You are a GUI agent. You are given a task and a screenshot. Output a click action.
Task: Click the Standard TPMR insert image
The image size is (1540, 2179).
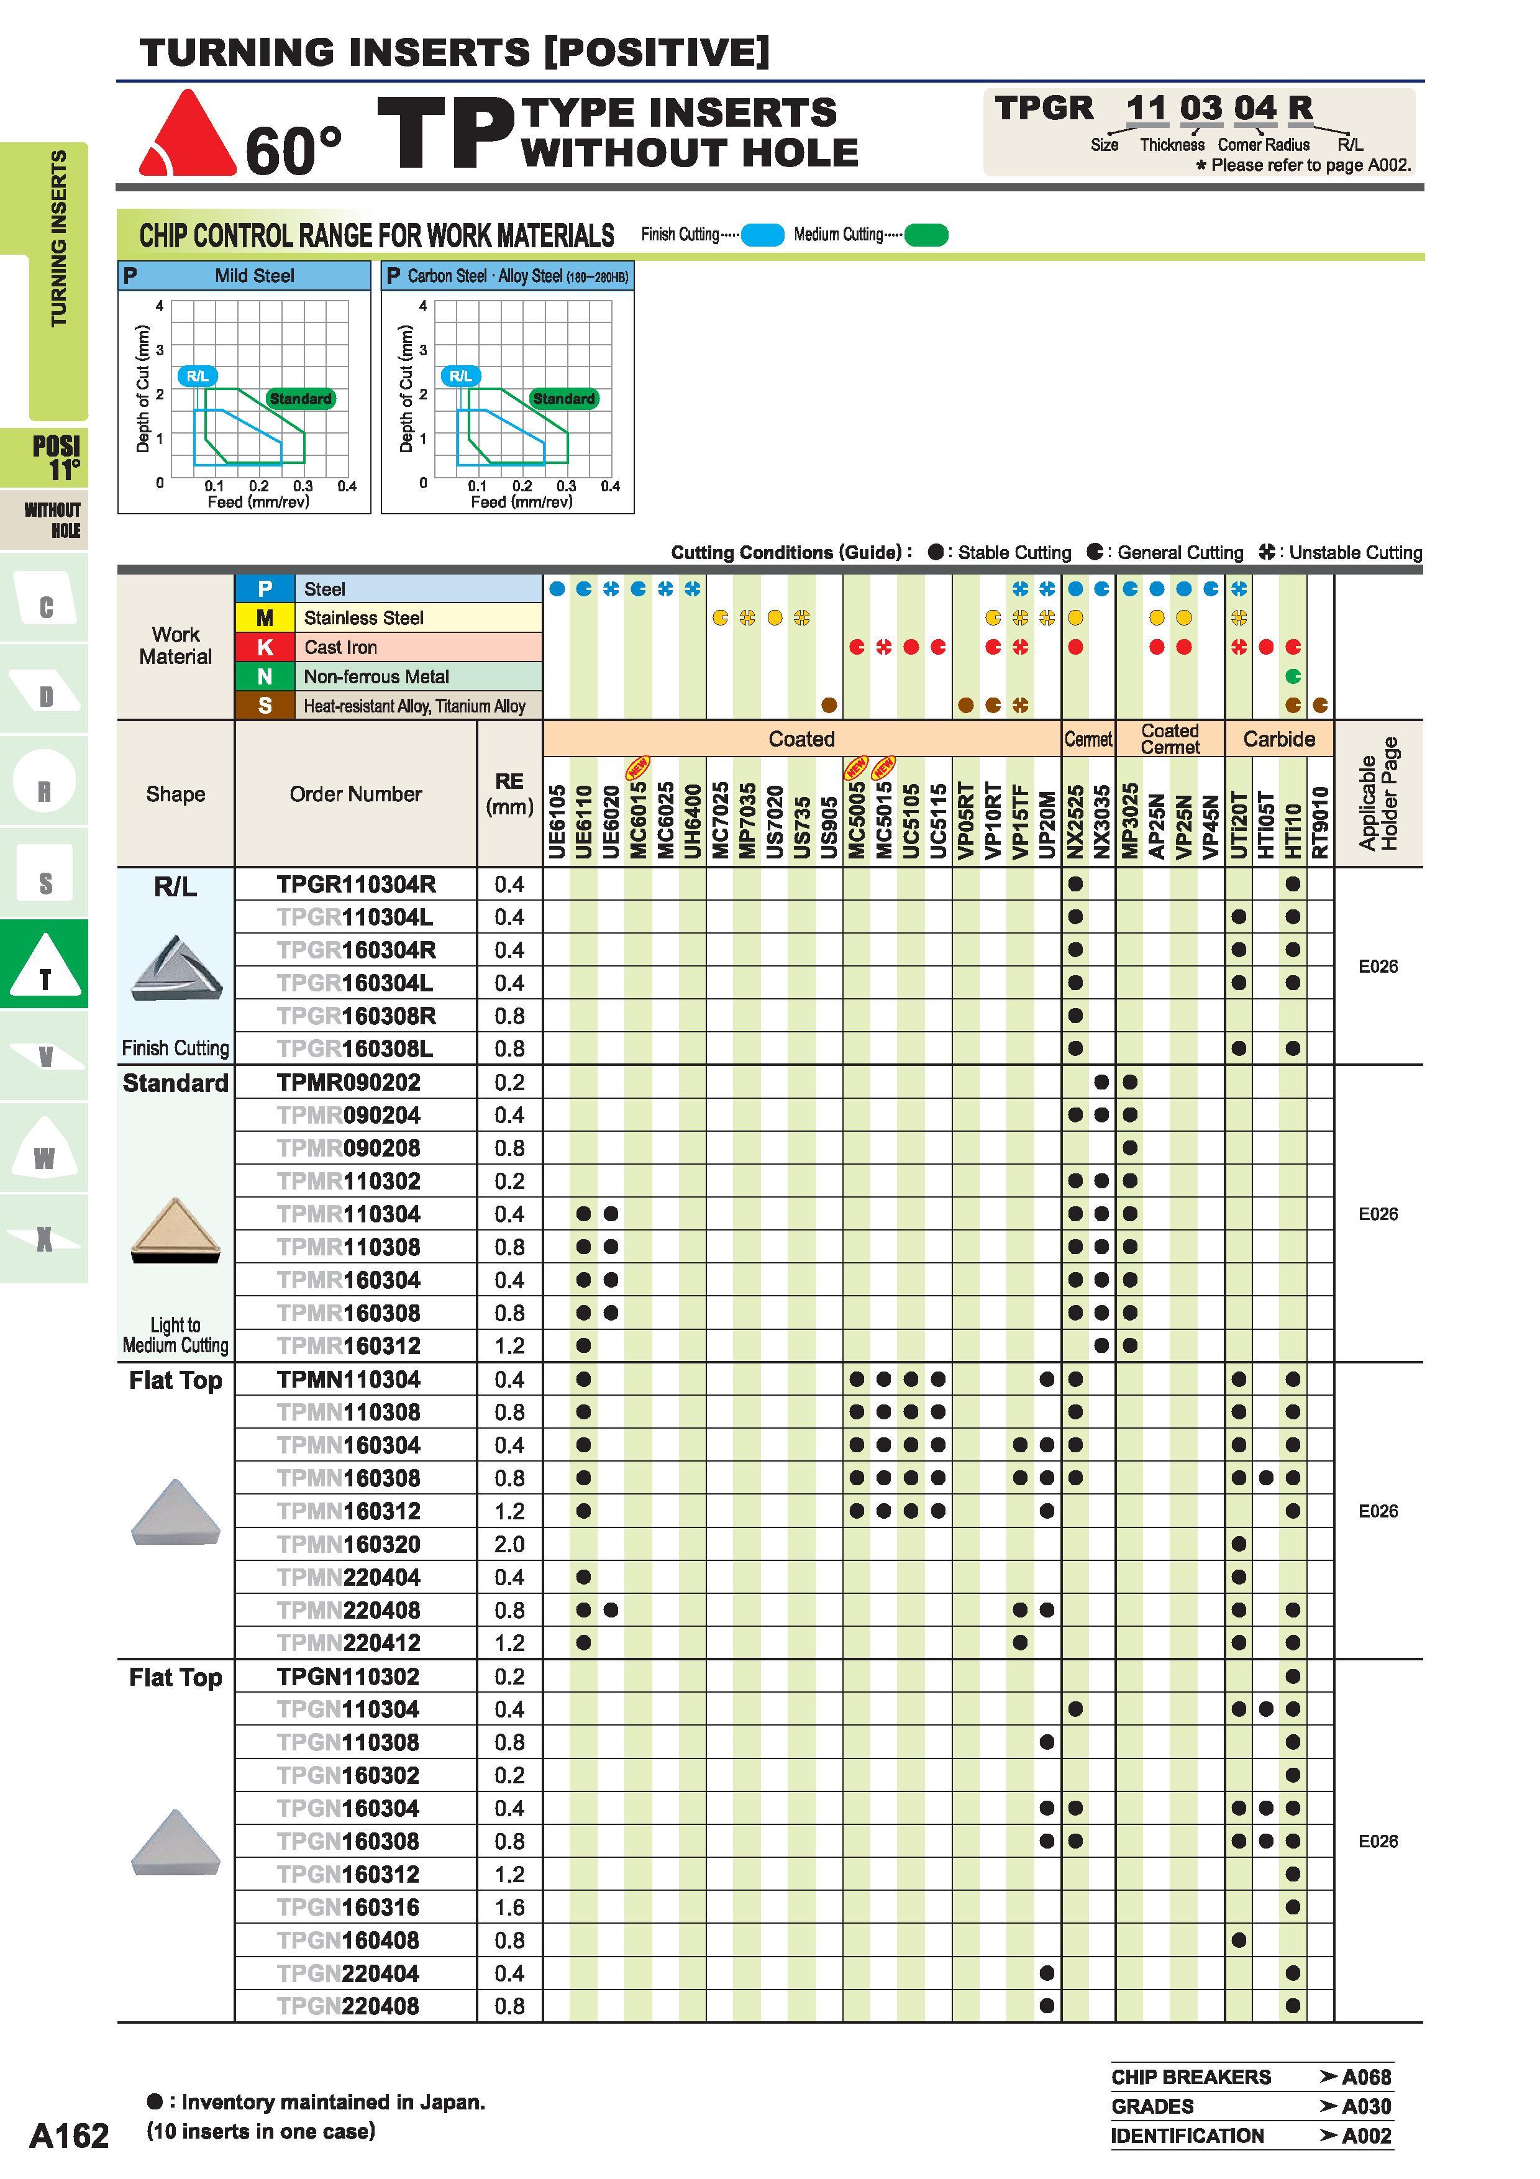click(x=176, y=1231)
